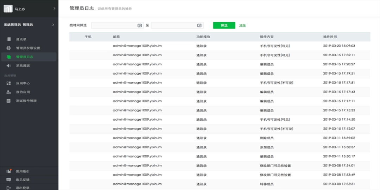Screen dimensions: 380x190
Task: Click the gear icon for 管理员权限设置
Action: click(9, 48)
